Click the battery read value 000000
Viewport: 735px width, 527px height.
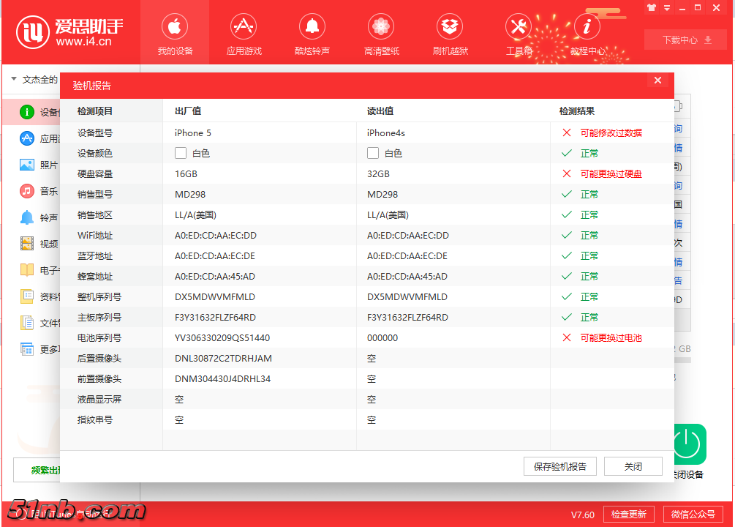pyautogui.click(x=382, y=338)
